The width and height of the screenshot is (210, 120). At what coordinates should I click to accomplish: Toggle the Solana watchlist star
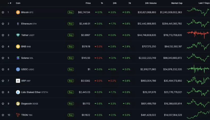[x=3, y=58]
